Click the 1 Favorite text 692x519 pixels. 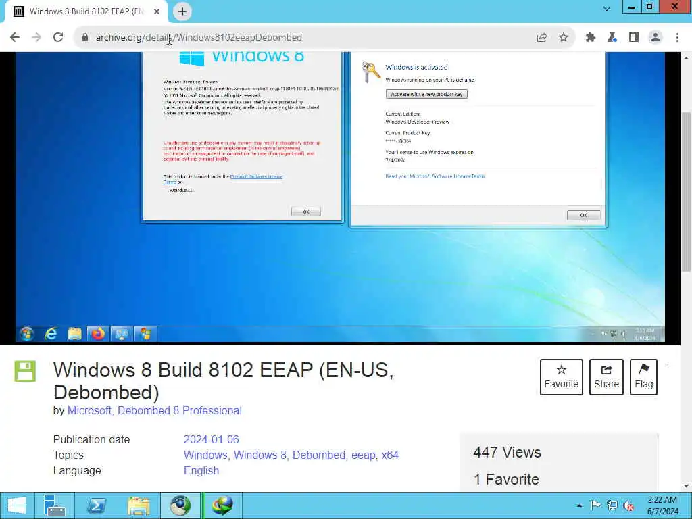coord(506,479)
